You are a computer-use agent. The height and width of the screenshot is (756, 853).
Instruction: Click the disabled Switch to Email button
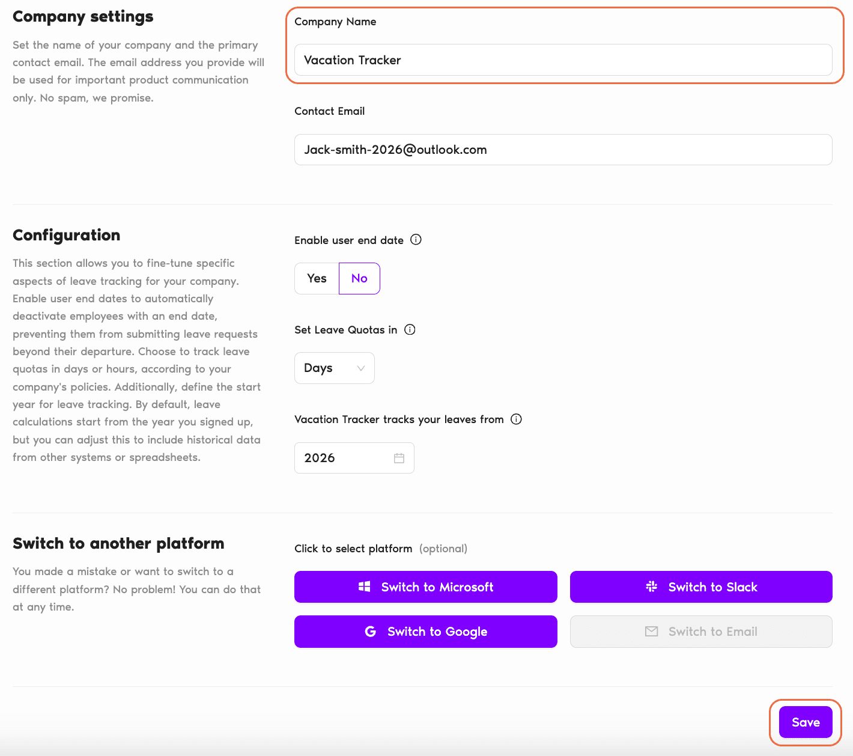tap(701, 632)
